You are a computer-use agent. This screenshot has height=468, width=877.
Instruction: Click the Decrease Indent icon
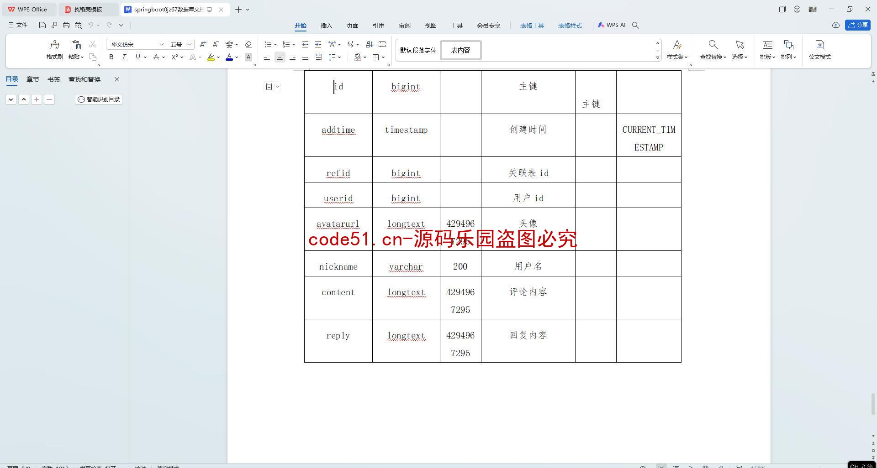tap(305, 44)
